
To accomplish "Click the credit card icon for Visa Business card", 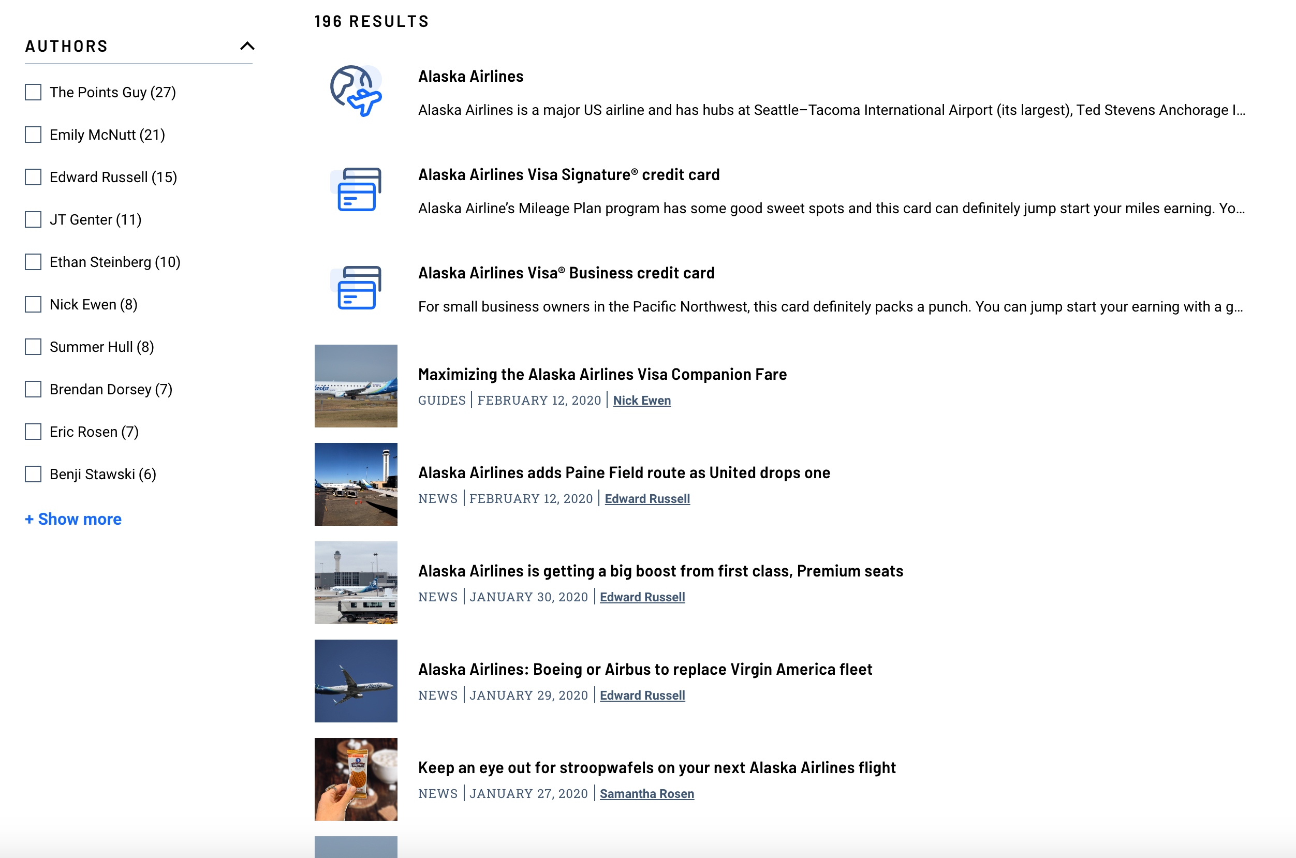I will pos(356,287).
